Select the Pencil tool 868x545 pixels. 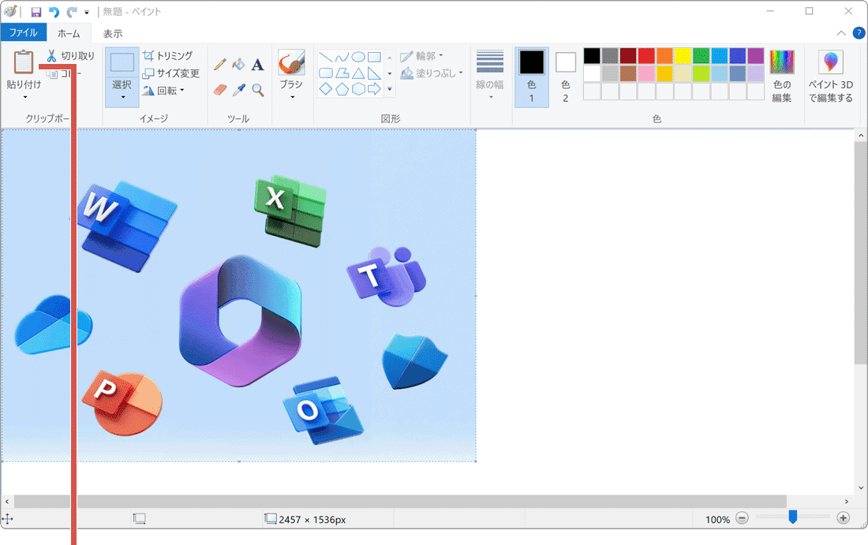point(220,64)
